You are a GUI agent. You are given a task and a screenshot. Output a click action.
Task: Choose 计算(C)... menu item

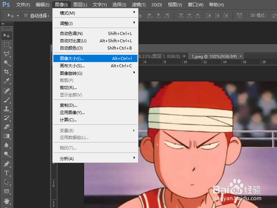coord(96,120)
